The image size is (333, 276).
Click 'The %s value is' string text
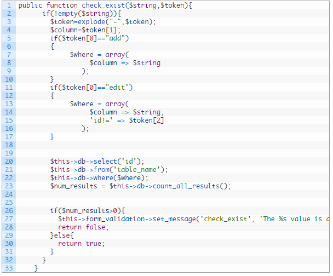[x=290, y=219]
